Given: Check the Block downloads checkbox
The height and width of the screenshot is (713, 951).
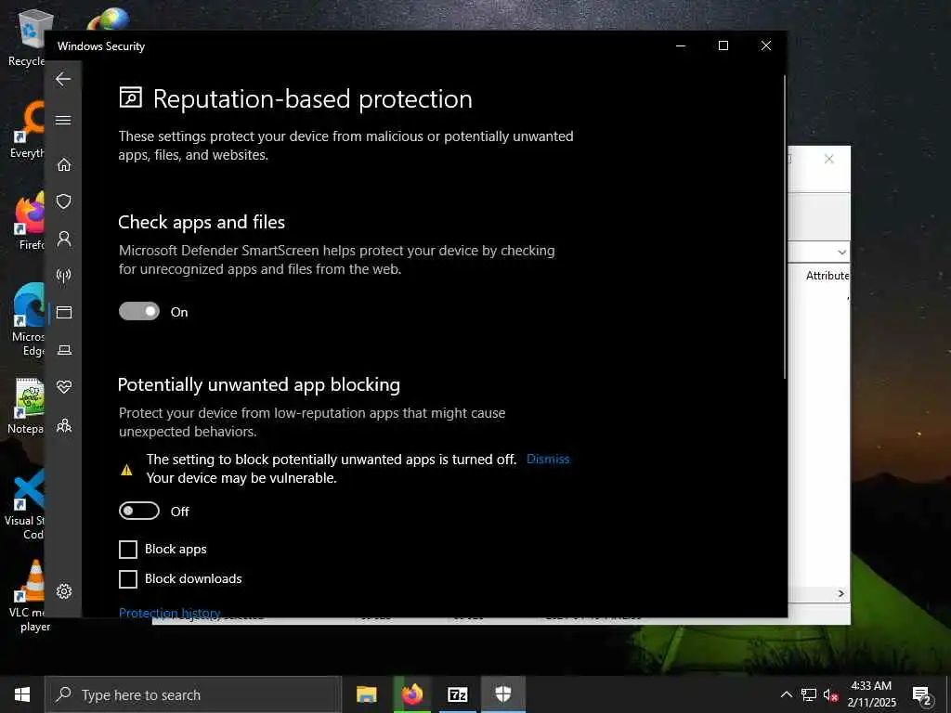Looking at the screenshot, I should [x=127, y=579].
